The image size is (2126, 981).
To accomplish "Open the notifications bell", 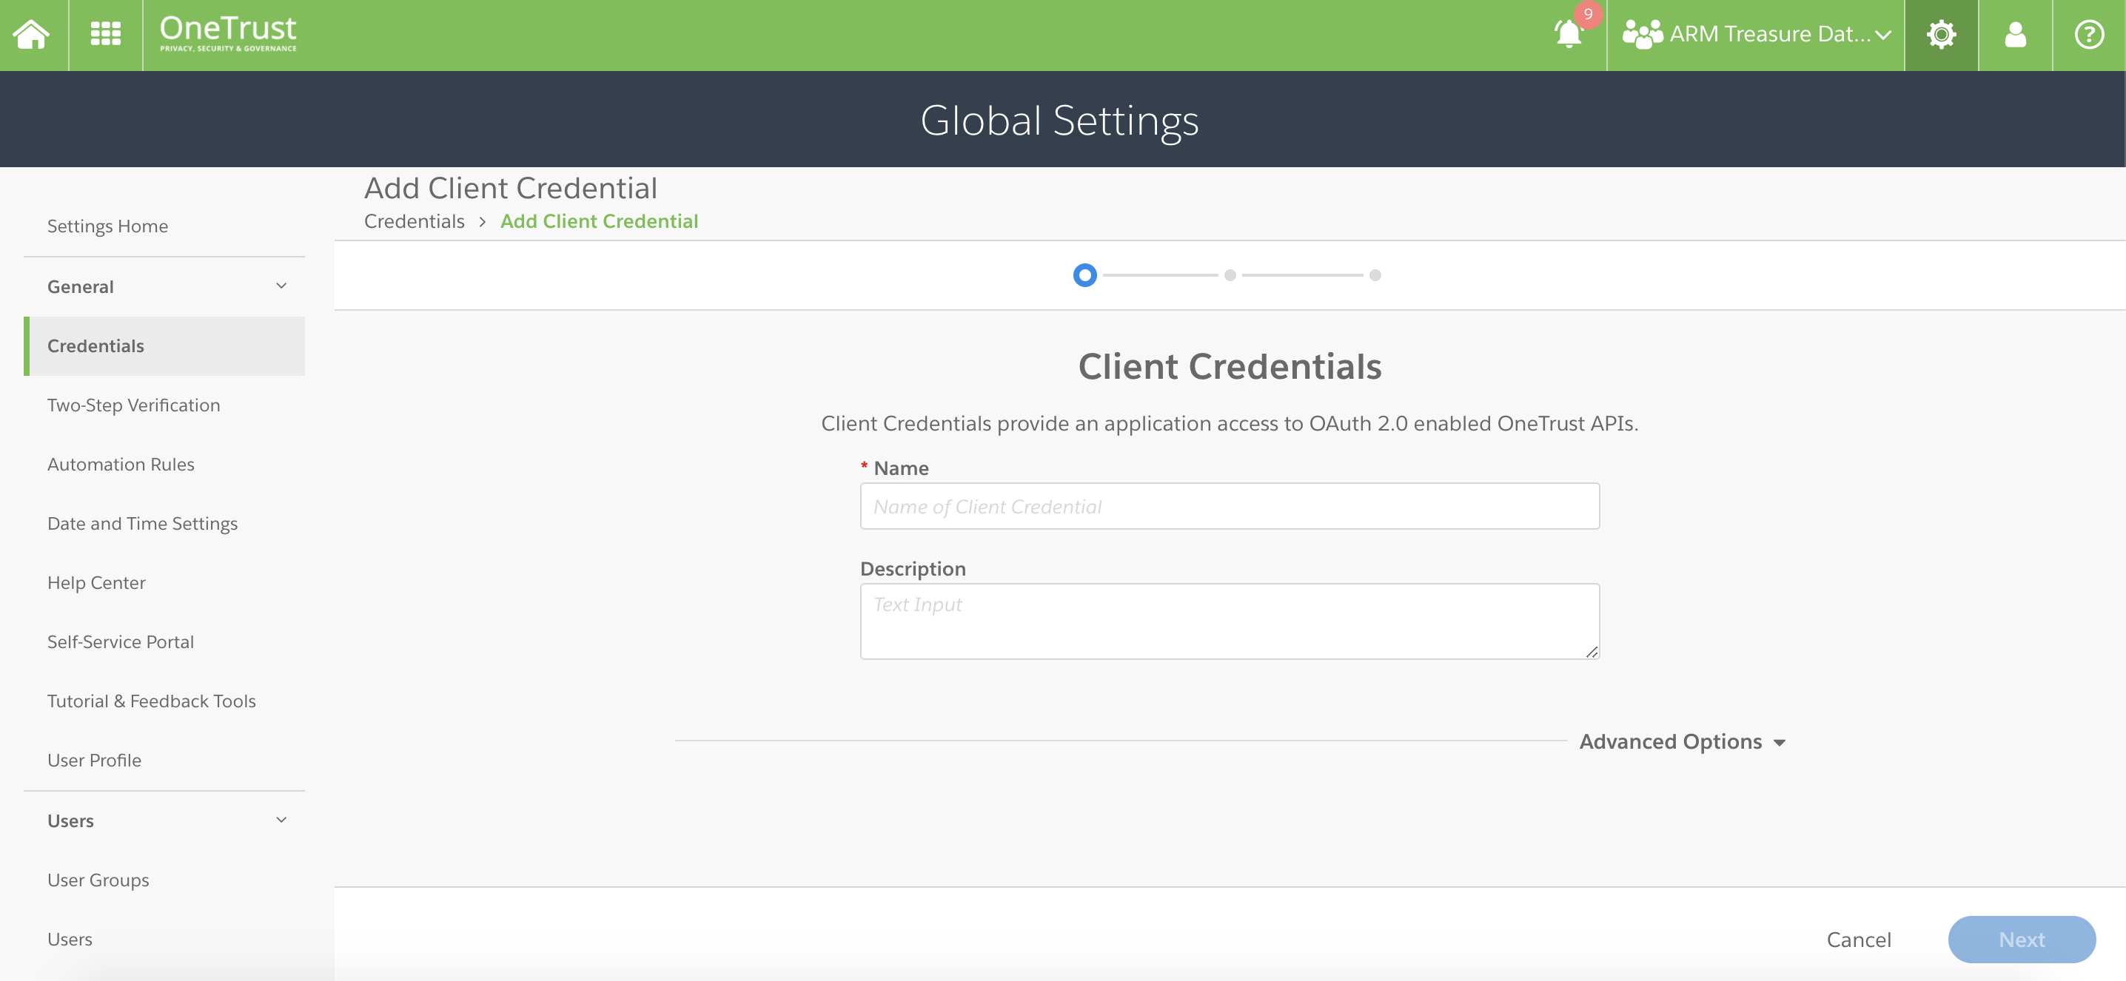I will pos(1567,34).
